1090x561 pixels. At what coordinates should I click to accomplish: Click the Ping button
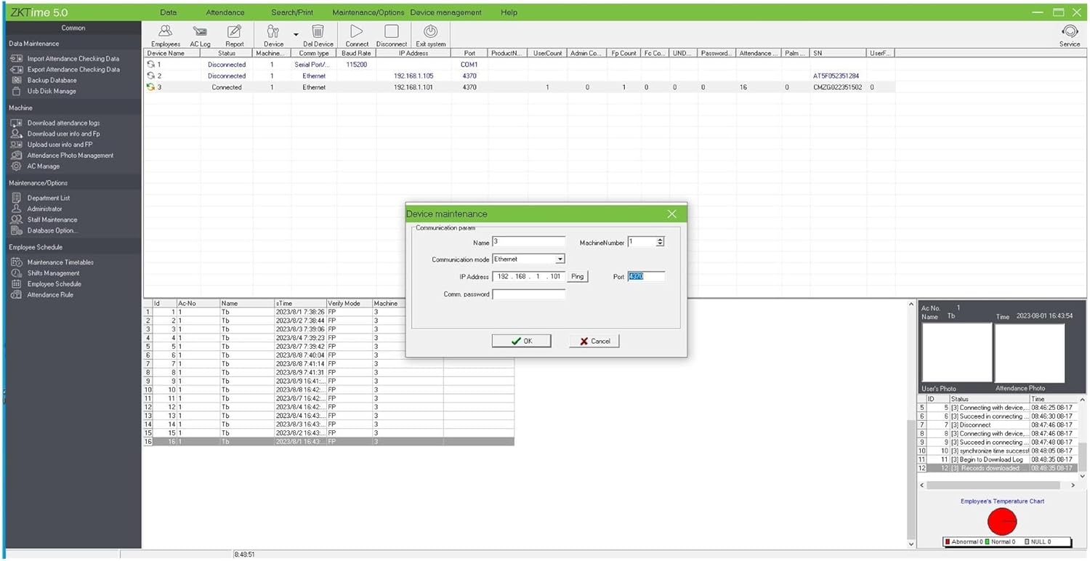[x=577, y=277]
